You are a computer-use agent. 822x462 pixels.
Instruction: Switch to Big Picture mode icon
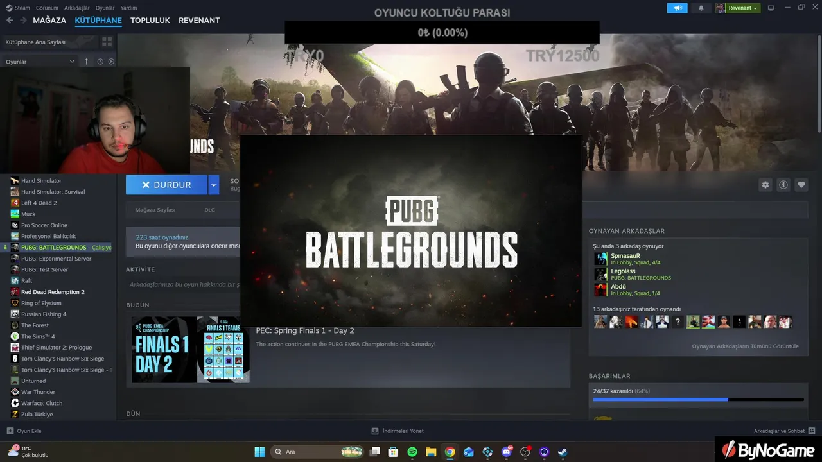point(771,8)
